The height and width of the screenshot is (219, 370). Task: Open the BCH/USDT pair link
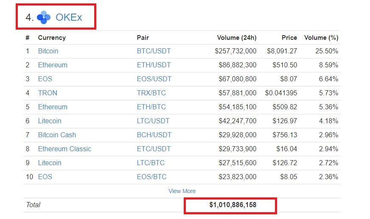(154, 135)
